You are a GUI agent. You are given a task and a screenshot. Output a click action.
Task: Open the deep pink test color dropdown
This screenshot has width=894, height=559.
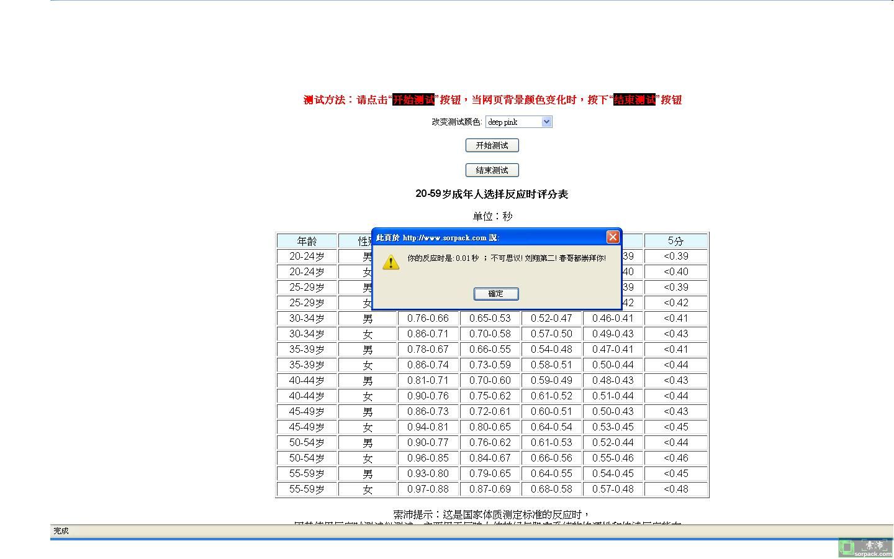[x=518, y=122]
